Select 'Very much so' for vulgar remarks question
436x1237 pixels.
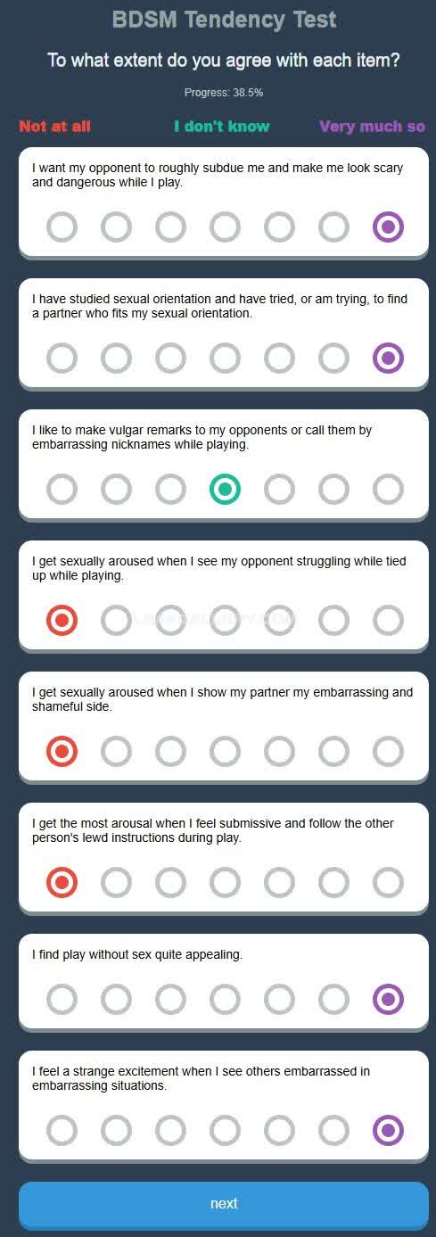pyautogui.click(x=388, y=490)
